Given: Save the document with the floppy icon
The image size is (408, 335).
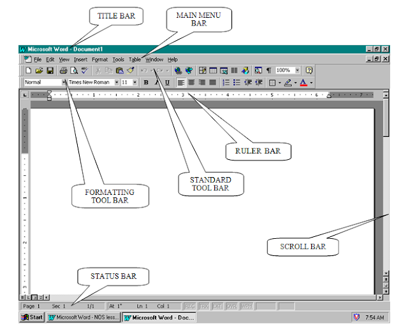Looking at the screenshot, I should click(50, 71).
